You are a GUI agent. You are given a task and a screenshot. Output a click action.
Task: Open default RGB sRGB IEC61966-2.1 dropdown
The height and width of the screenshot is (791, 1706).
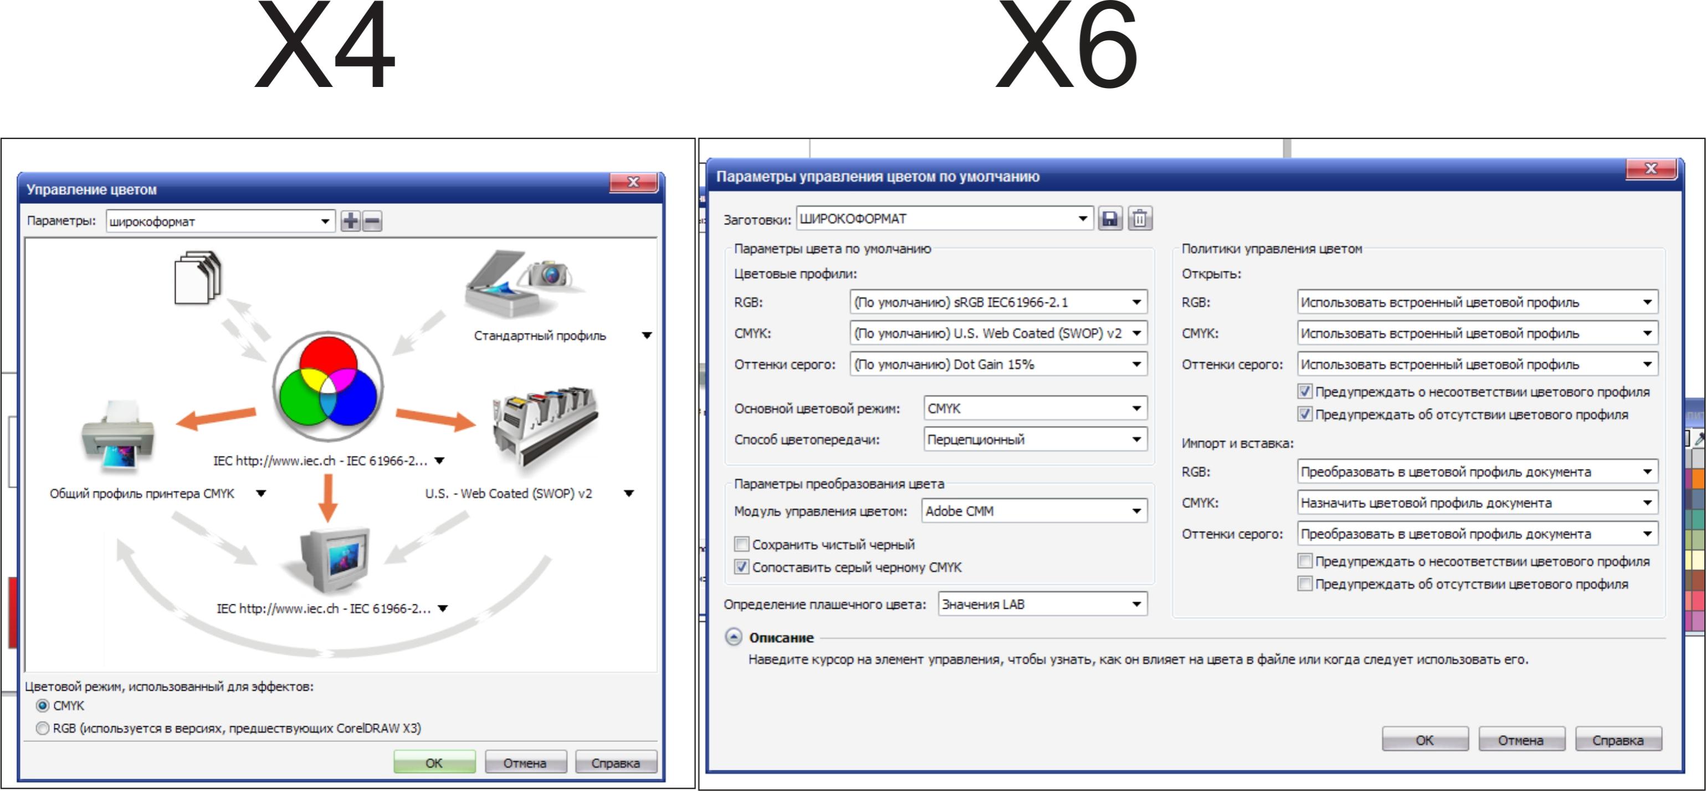998,302
